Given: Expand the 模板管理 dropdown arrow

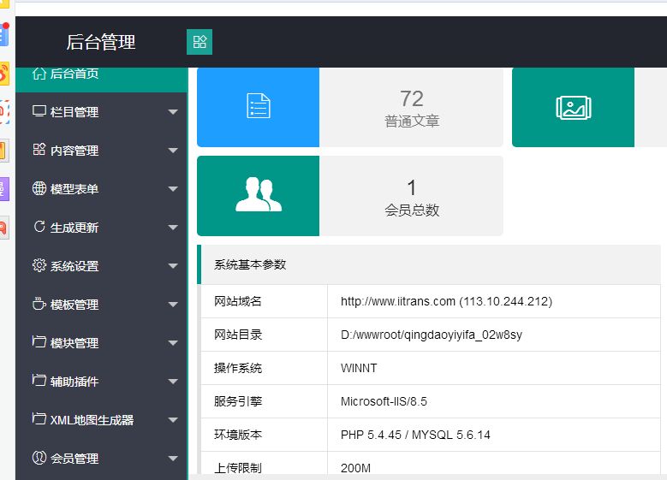Looking at the screenshot, I should 173,305.
